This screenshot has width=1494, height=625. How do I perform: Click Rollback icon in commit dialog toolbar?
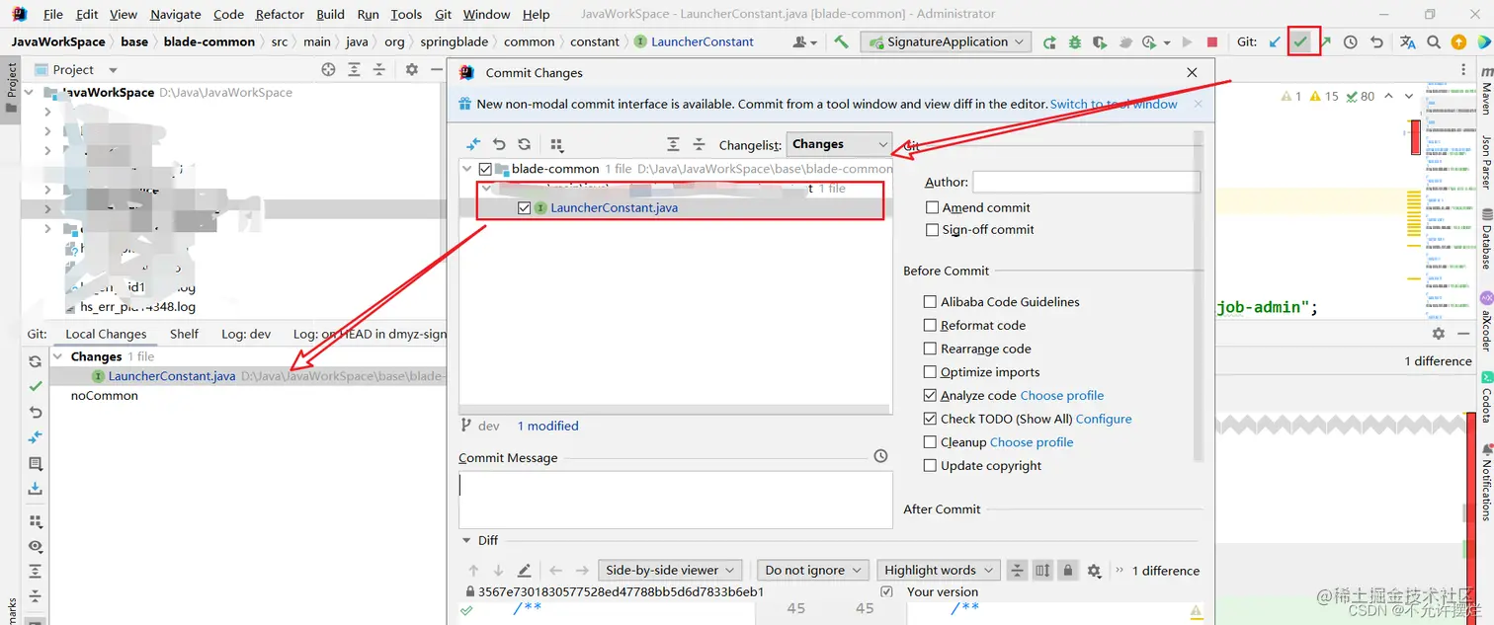click(x=499, y=144)
